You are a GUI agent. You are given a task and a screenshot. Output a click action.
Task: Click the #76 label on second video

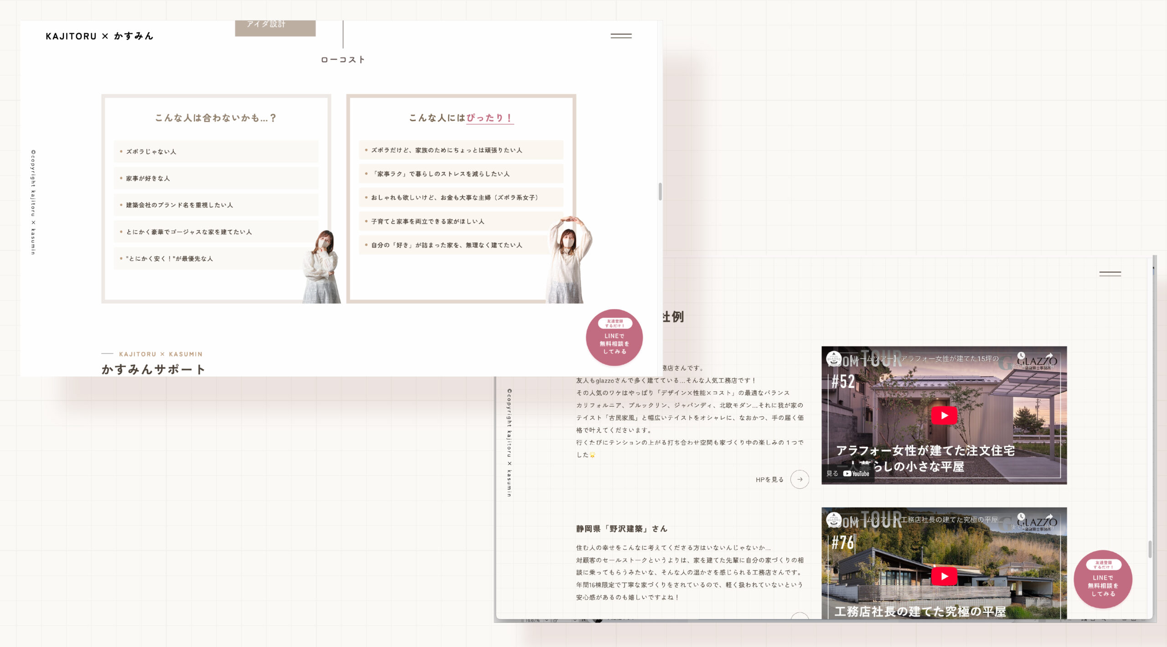(x=843, y=542)
